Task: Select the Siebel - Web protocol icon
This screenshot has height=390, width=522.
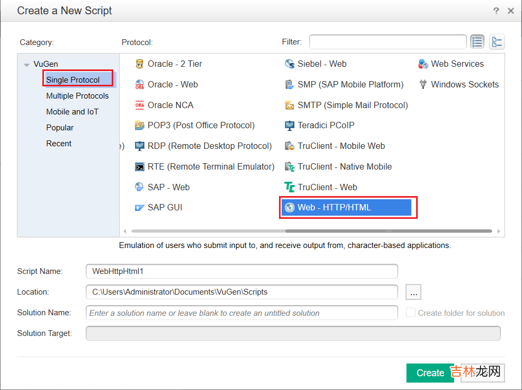Action: point(290,64)
